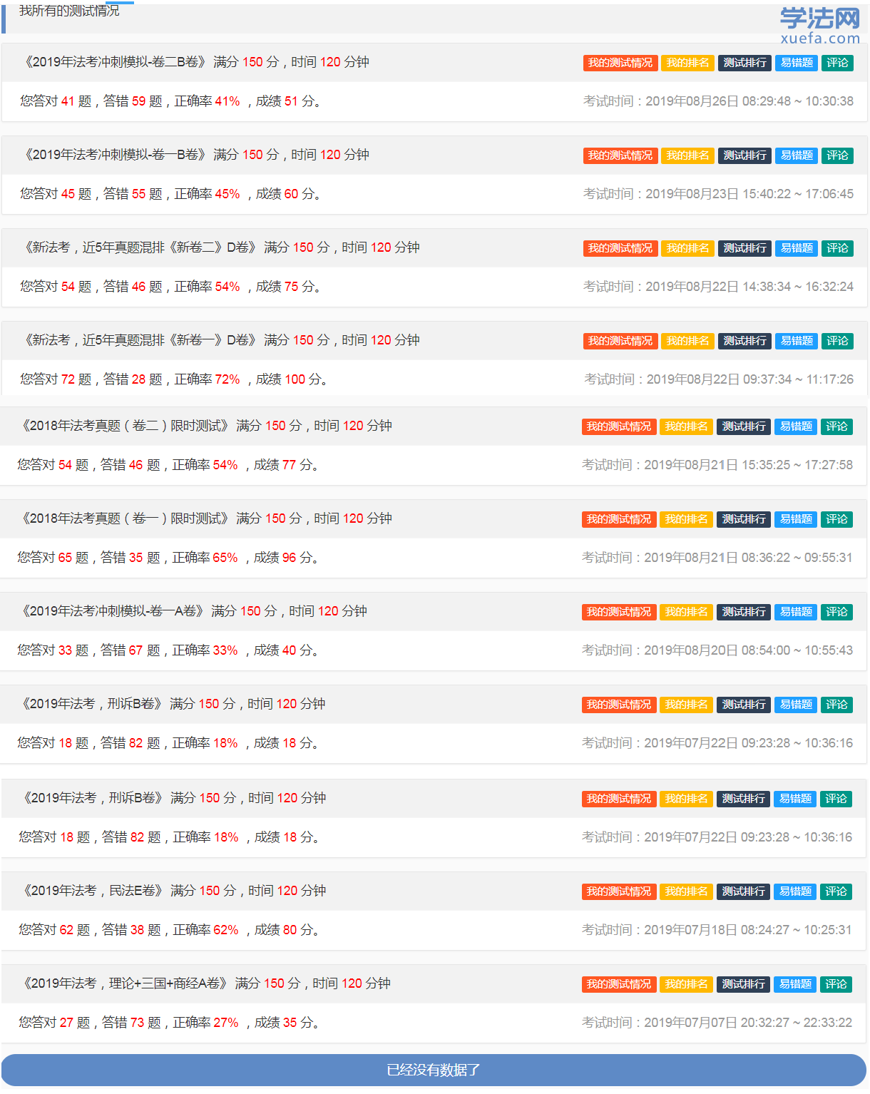Click title 《2019年法考冲刺模拟-卷一A卷》

click(x=113, y=611)
